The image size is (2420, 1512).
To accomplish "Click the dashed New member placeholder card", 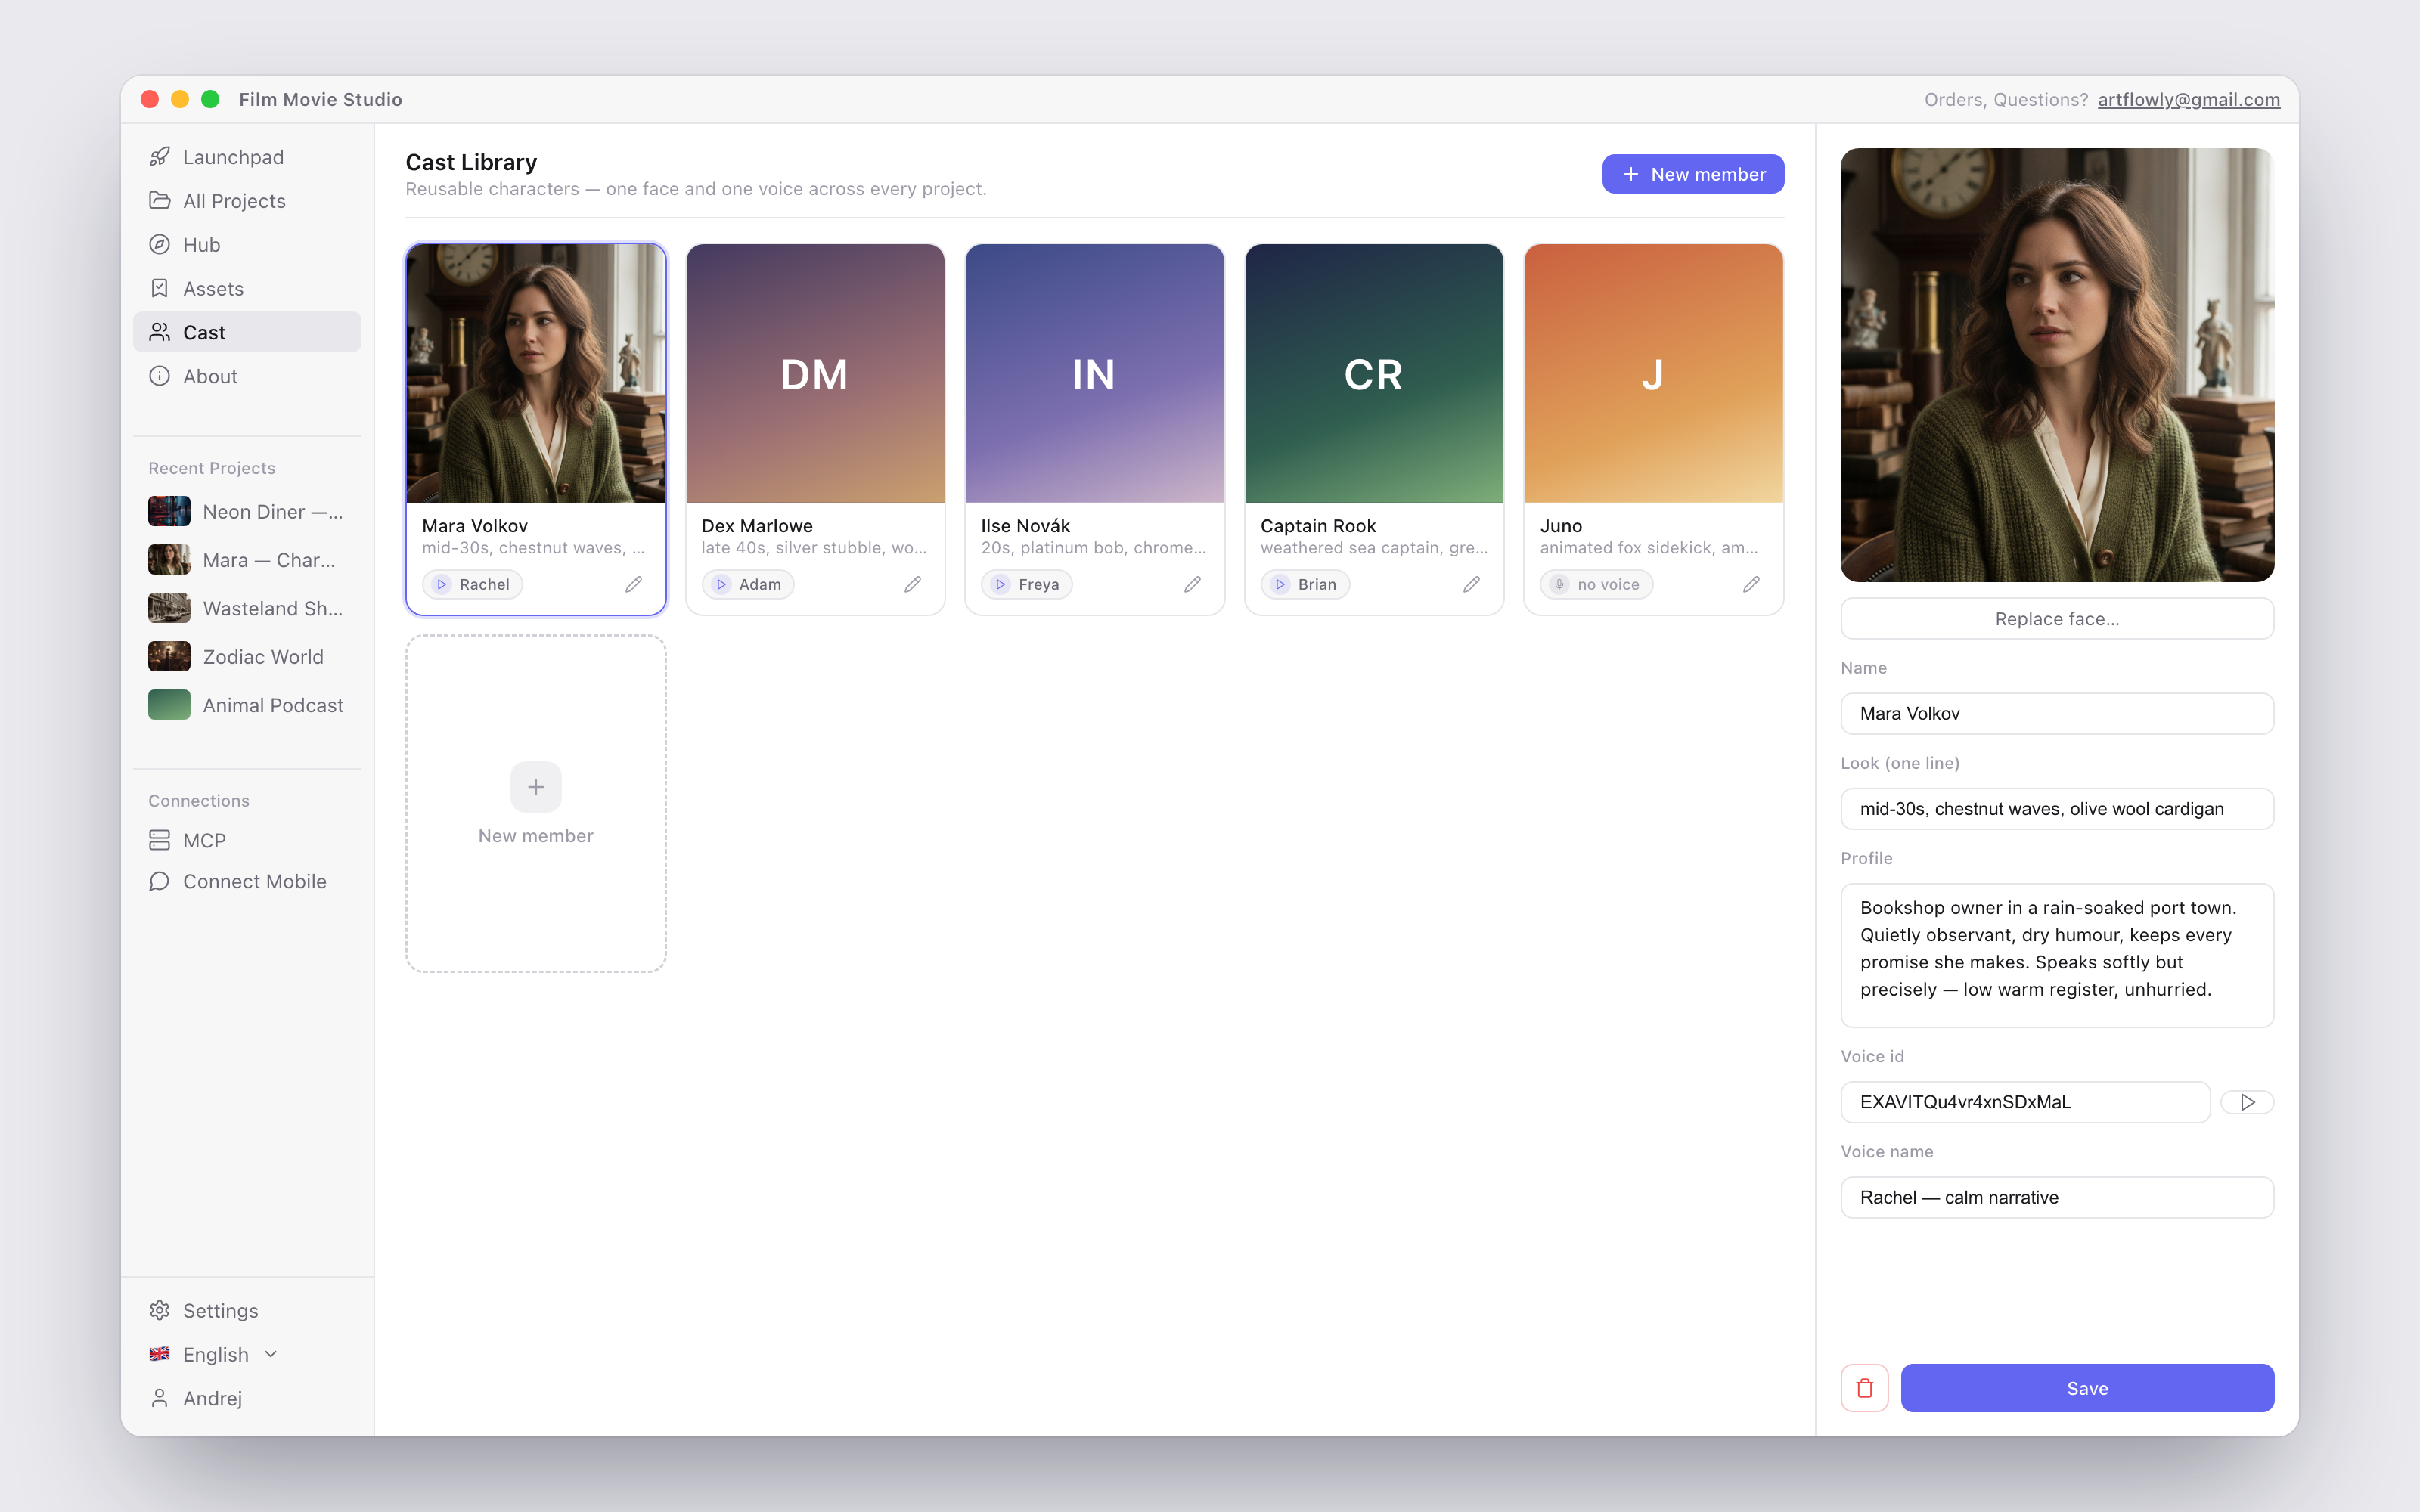I will click(536, 804).
